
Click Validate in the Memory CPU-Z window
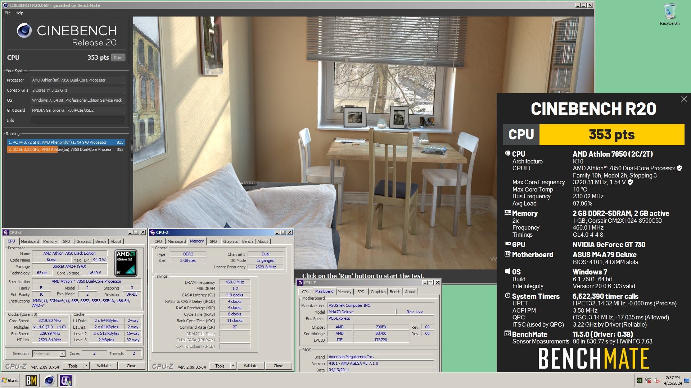pyautogui.click(x=250, y=366)
